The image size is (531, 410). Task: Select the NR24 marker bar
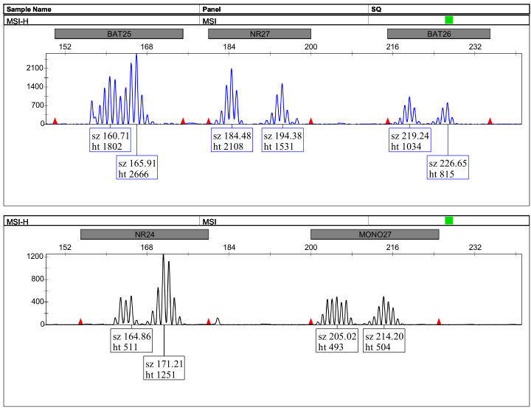tap(145, 234)
